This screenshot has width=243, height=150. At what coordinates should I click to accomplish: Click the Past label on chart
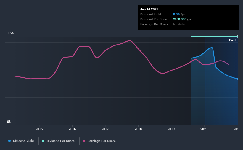(232, 40)
